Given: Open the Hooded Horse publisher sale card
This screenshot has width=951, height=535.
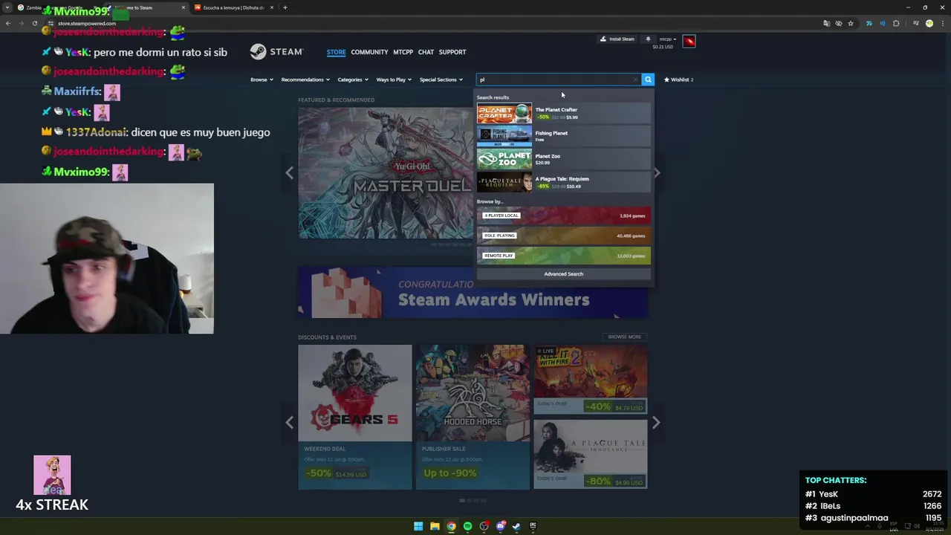Looking at the screenshot, I should click(473, 417).
